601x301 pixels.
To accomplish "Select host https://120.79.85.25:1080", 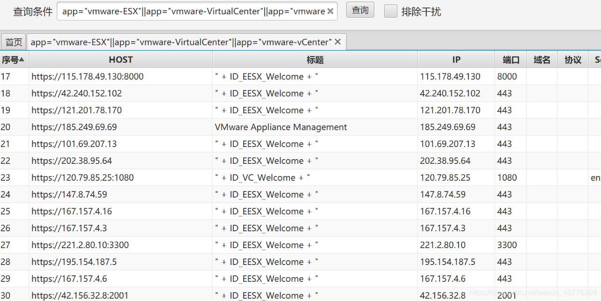I will pos(82,177).
